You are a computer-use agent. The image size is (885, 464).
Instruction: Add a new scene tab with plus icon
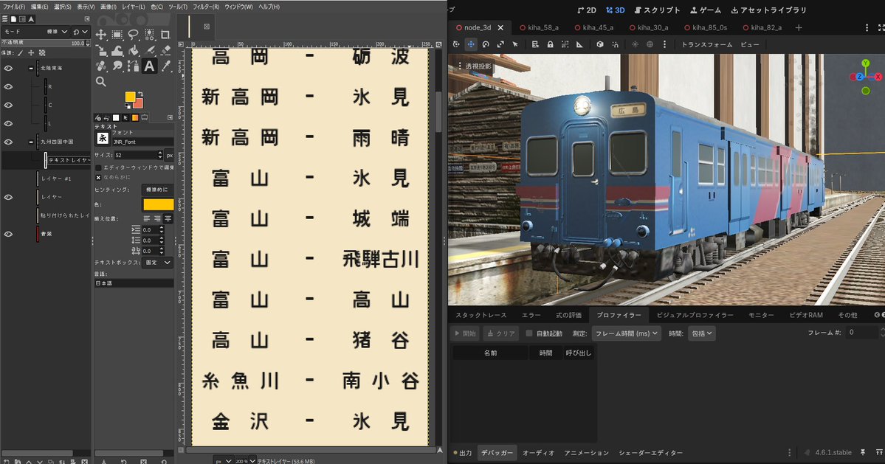click(x=799, y=27)
